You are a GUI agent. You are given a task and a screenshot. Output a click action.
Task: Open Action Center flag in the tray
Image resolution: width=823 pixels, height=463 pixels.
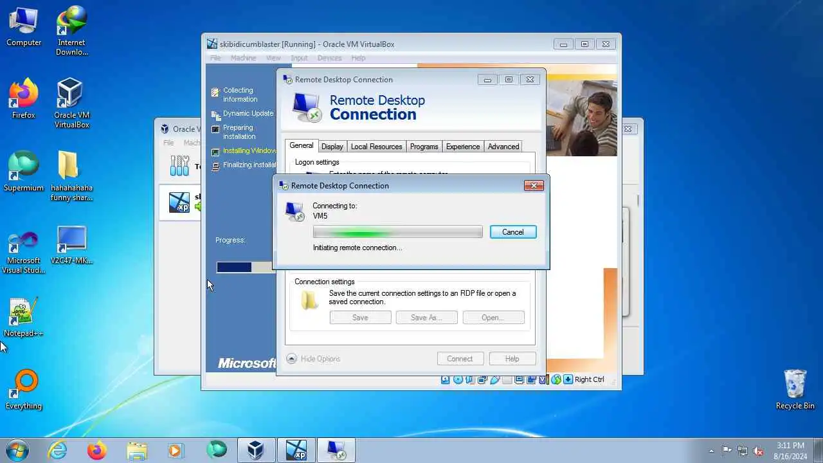coord(727,451)
